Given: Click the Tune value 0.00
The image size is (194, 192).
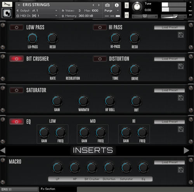Looking at the screenshot, I should coord(148,10).
